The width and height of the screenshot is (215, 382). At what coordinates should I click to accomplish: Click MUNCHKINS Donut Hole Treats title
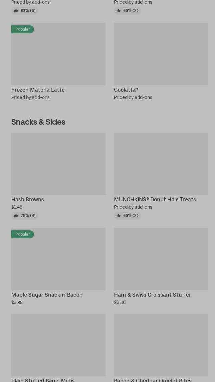pos(155,199)
